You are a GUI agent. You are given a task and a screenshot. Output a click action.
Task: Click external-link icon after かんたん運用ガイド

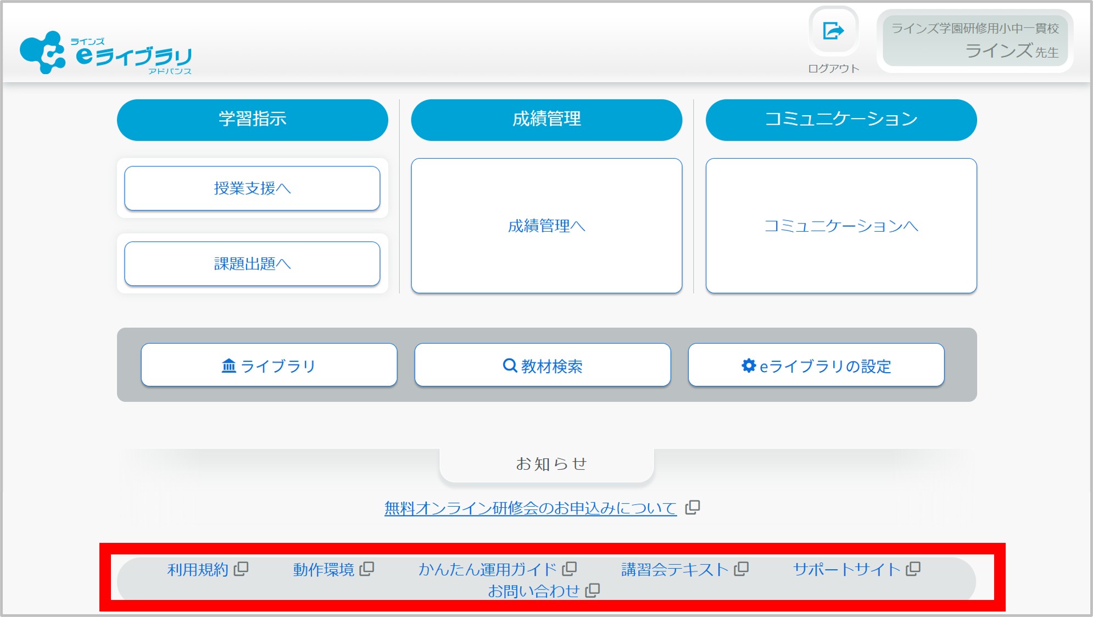click(570, 569)
